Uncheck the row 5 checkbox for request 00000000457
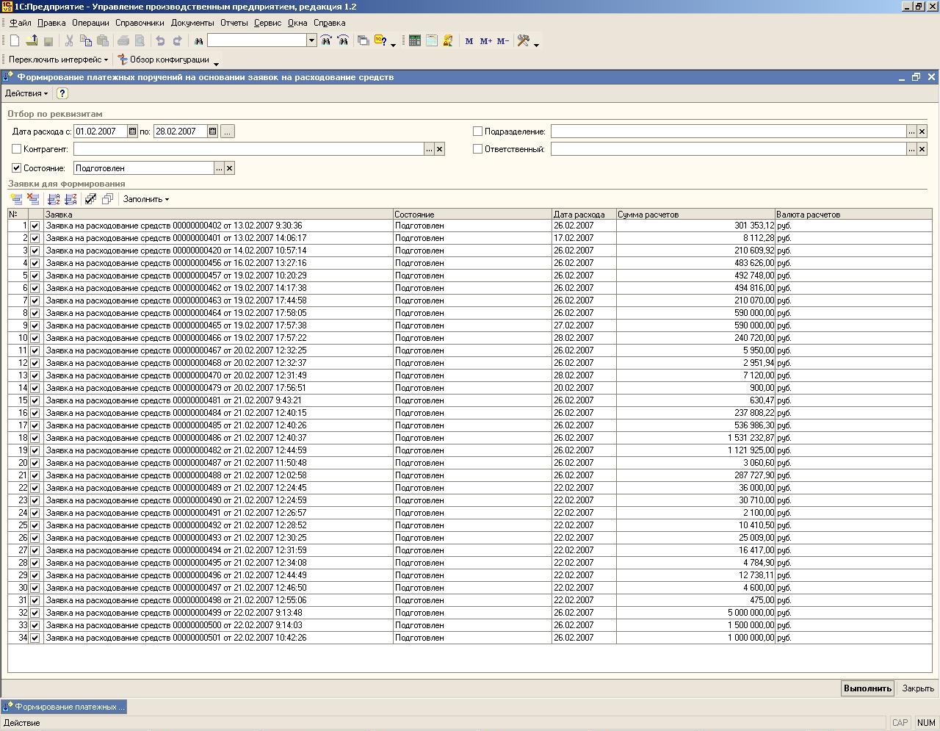The height and width of the screenshot is (731, 940). (x=35, y=276)
